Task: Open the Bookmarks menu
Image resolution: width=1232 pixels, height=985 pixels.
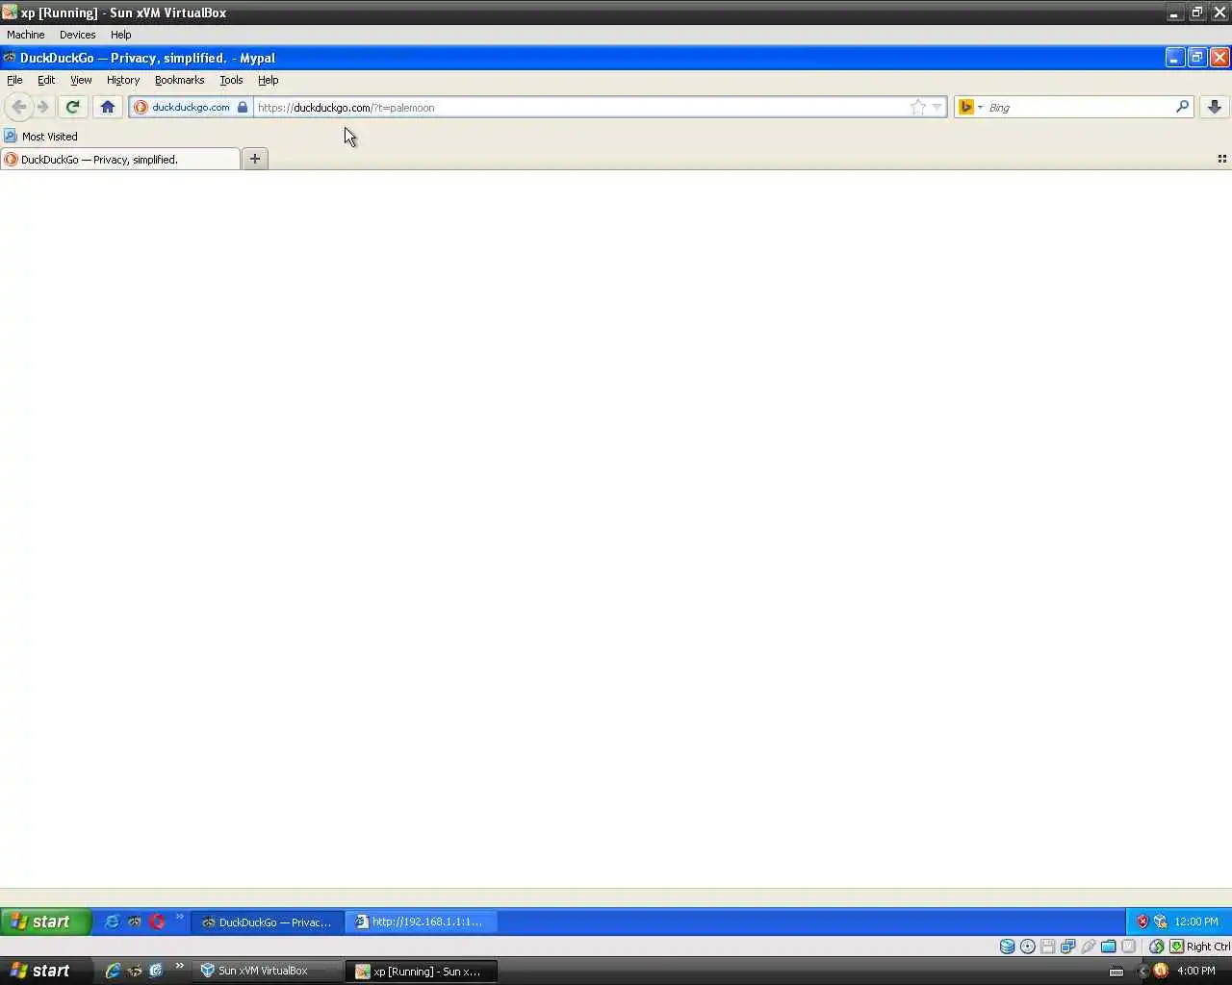Action: [179, 80]
